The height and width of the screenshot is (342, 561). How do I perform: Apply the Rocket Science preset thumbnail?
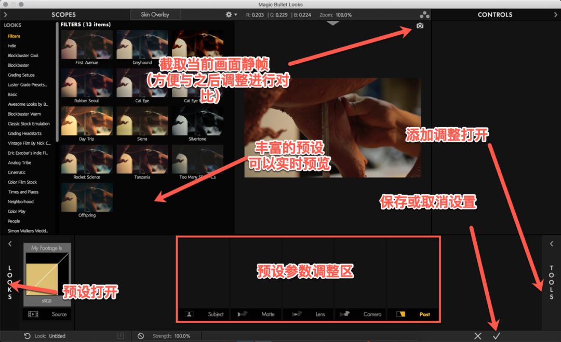87,159
